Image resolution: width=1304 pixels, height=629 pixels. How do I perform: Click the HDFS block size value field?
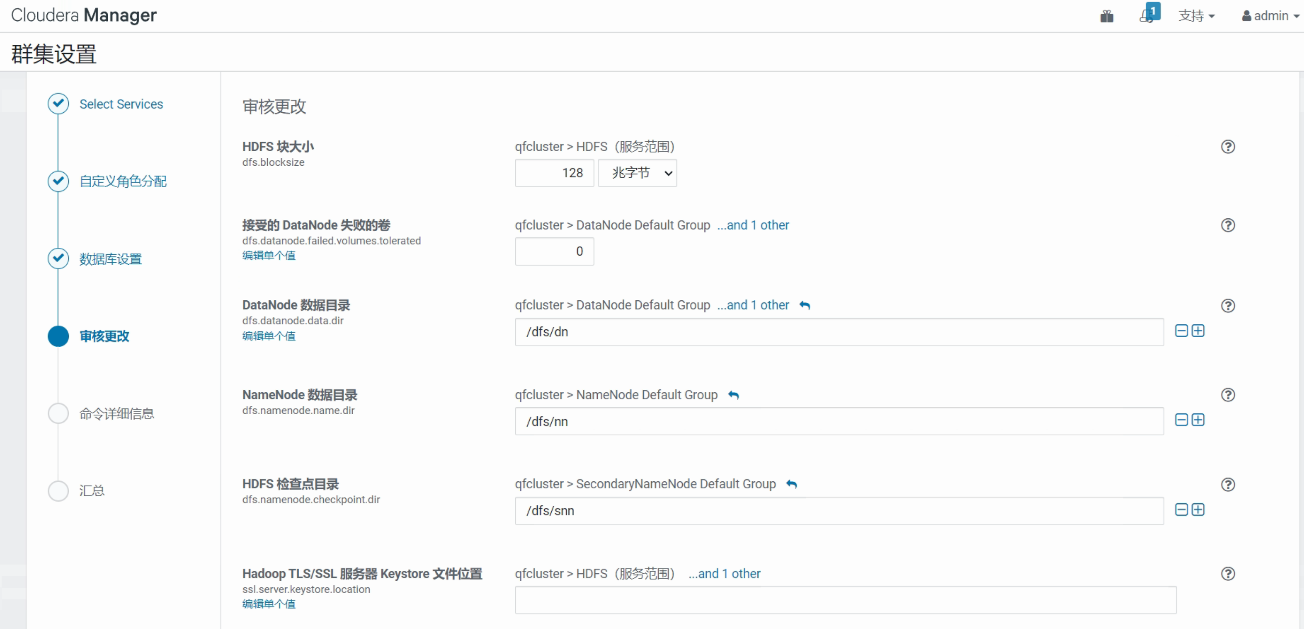(554, 174)
